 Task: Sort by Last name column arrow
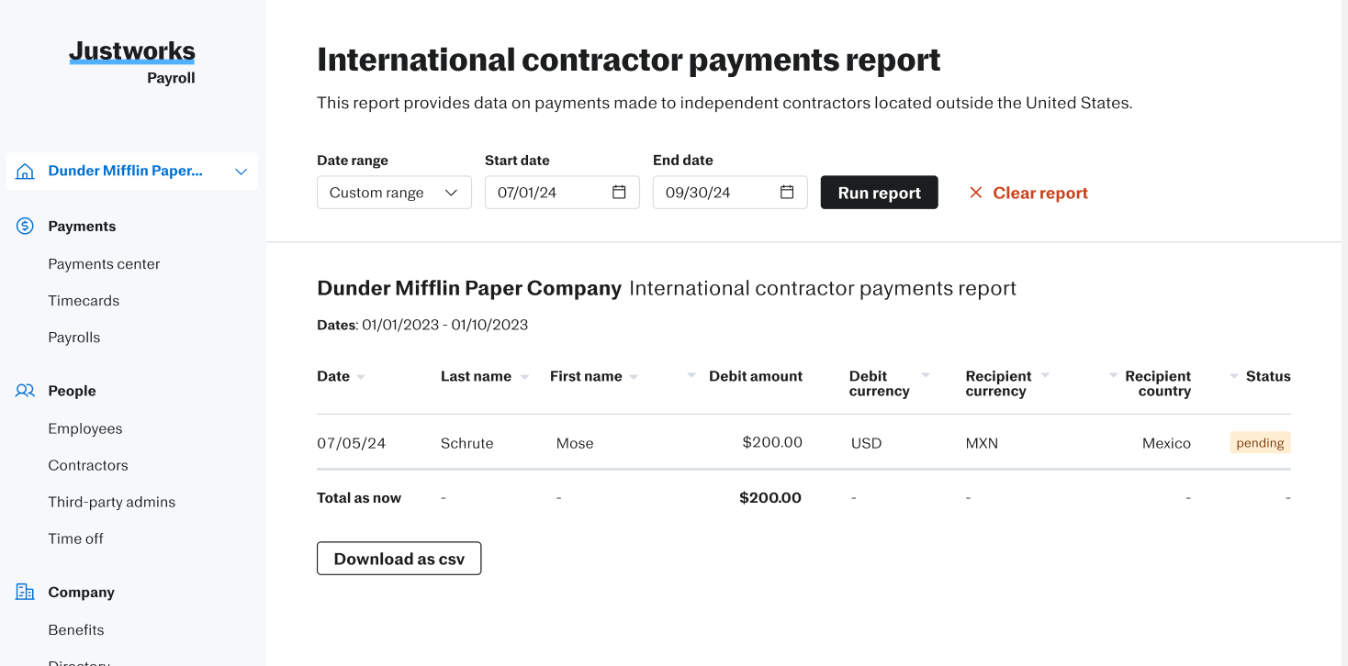524,377
